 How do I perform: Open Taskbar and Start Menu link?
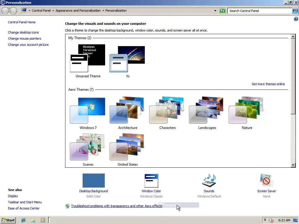coord(25,202)
